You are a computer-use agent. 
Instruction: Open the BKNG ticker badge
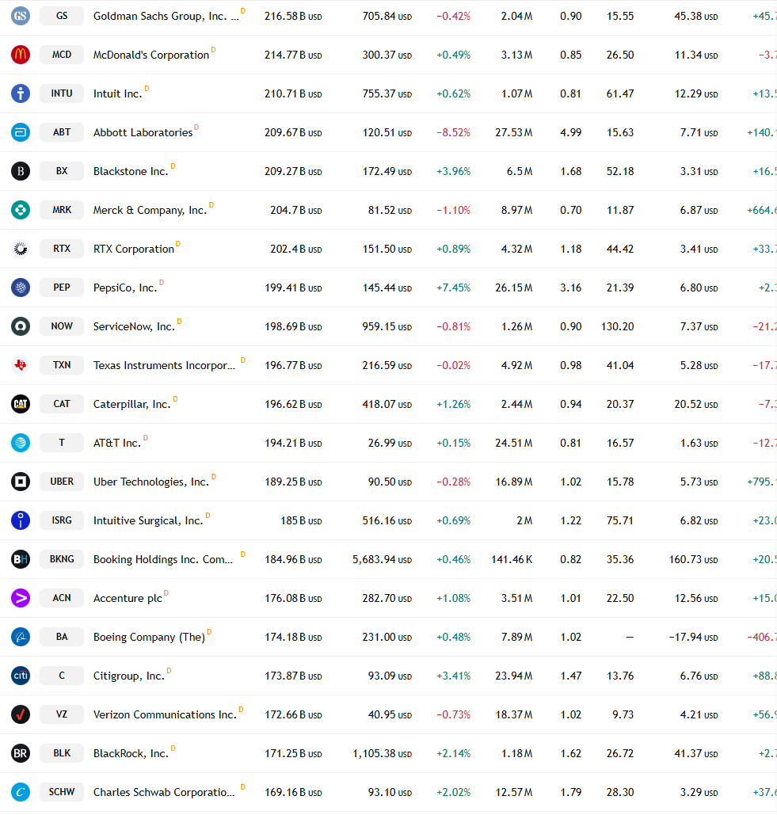point(62,559)
